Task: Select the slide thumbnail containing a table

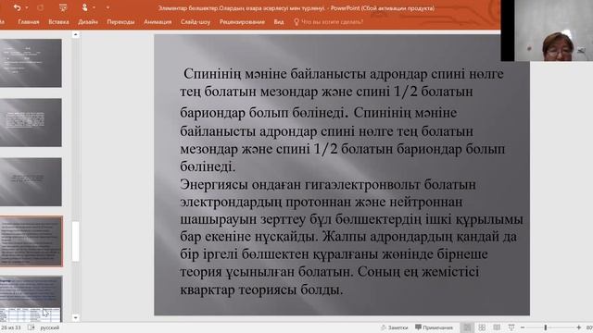Action: pyautogui.click(x=31, y=298)
